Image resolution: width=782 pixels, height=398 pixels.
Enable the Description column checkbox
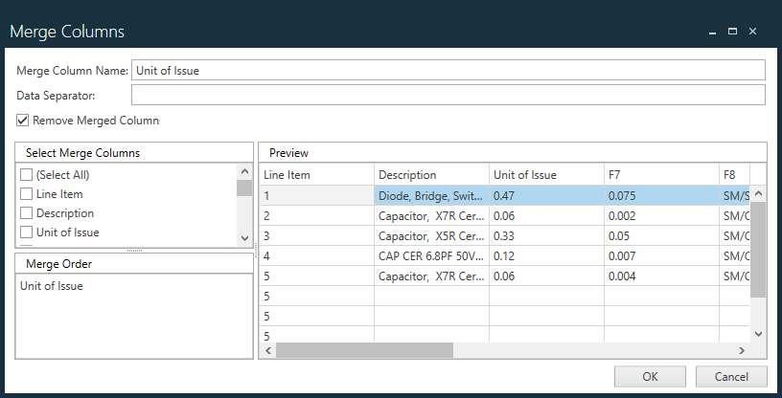27,213
